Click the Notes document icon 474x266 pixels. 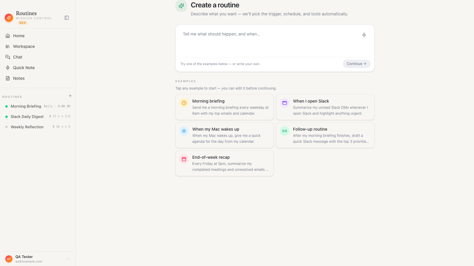[x=8, y=78]
